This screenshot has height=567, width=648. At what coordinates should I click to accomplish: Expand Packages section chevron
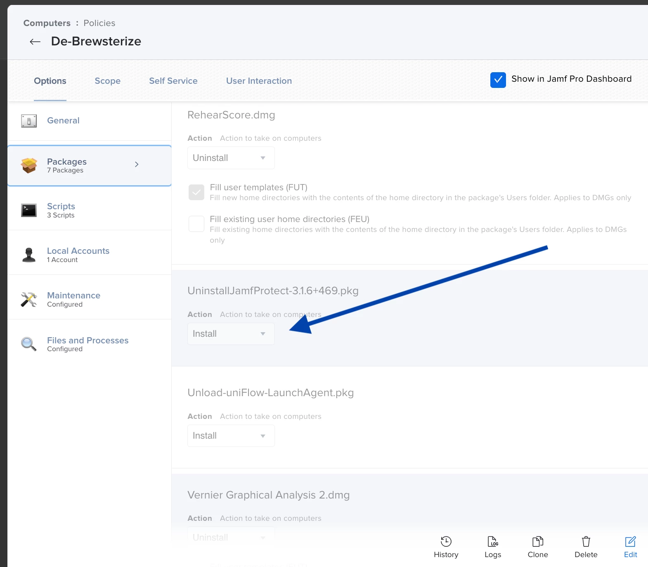pyautogui.click(x=137, y=164)
